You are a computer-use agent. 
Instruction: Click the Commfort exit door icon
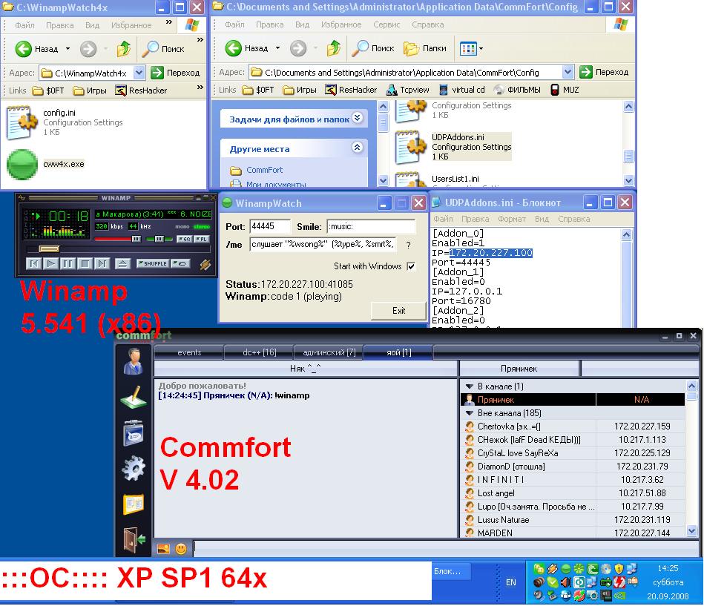134,539
